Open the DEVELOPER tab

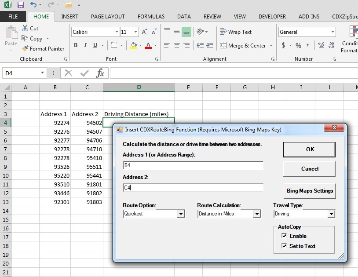tap(272, 16)
